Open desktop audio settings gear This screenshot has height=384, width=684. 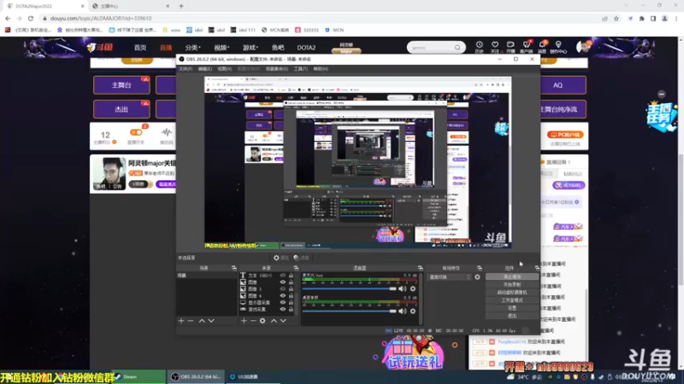[x=413, y=311]
